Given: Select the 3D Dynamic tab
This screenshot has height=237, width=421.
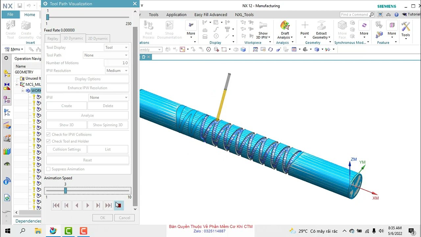Looking at the screenshot, I should point(73,38).
